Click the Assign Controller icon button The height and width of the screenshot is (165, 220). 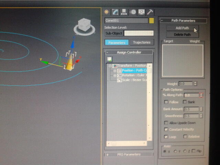(109, 59)
